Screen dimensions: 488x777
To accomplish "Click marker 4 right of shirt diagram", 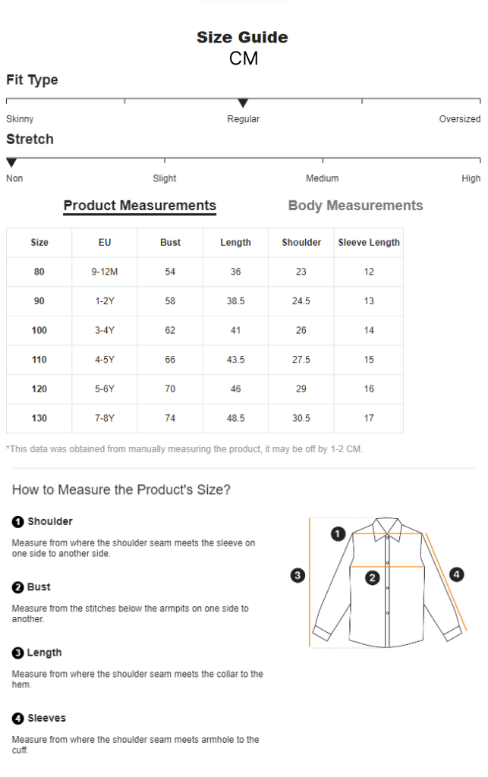I will click(x=456, y=574).
